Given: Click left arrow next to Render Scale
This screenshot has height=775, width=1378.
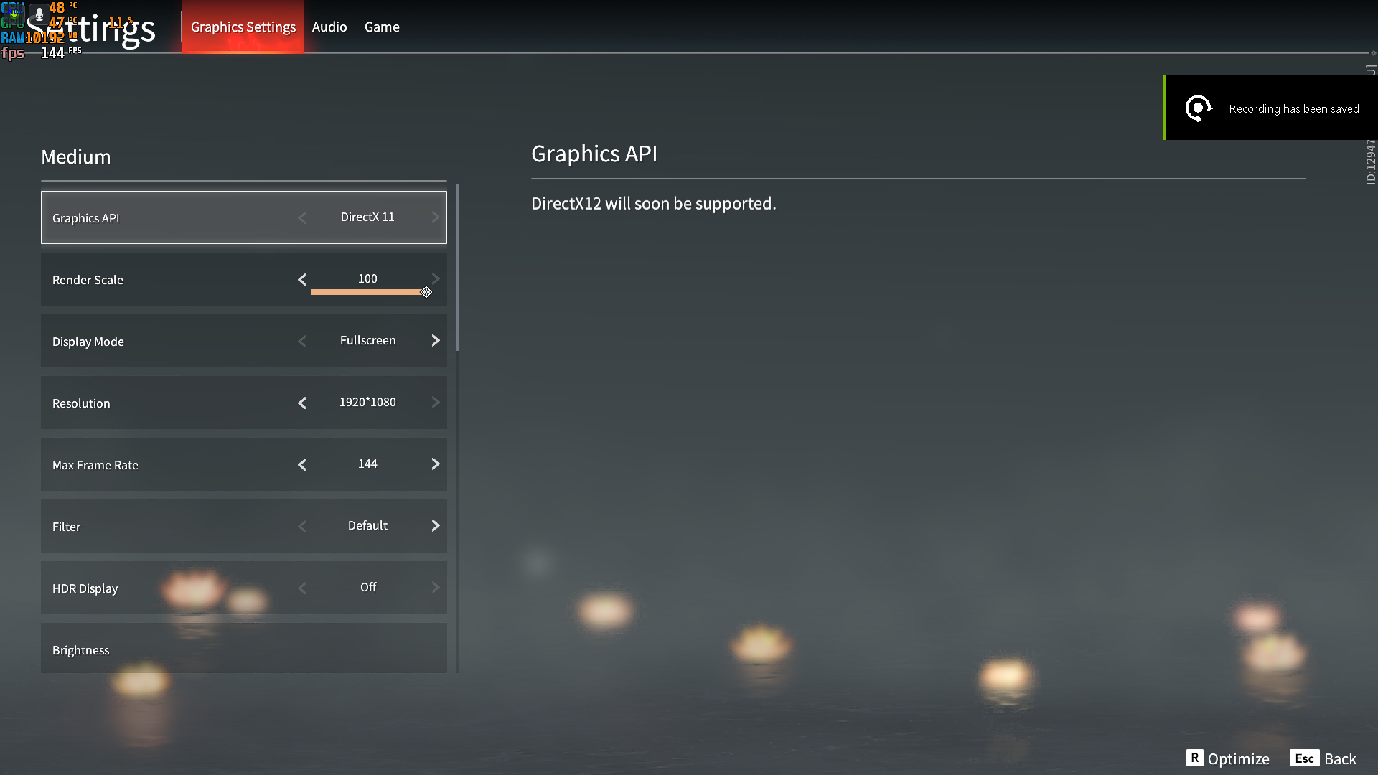Looking at the screenshot, I should pyautogui.click(x=302, y=279).
